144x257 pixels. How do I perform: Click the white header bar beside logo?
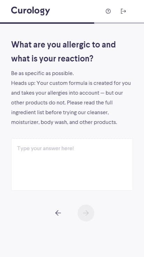(77, 11)
